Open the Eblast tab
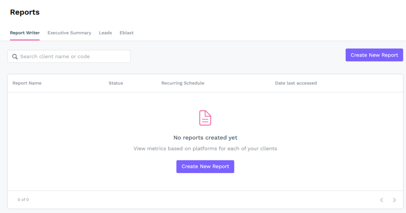 pos(126,33)
